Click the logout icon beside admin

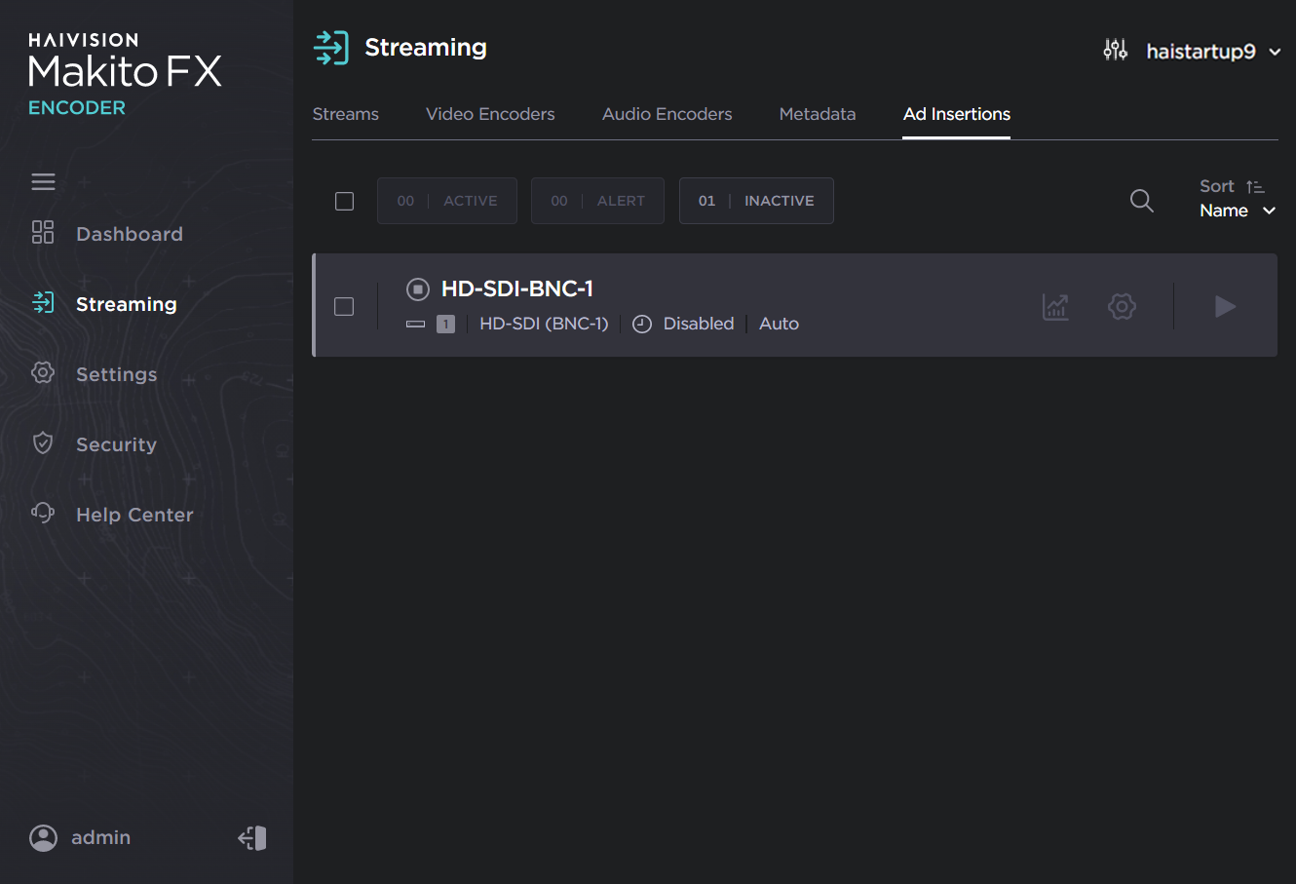[x=252, y=838]
